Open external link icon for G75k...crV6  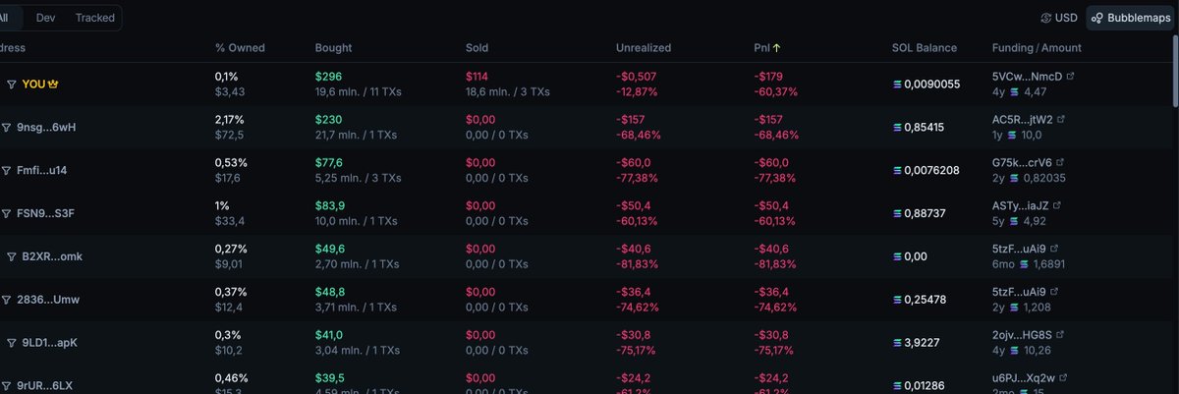[1062, 162]
